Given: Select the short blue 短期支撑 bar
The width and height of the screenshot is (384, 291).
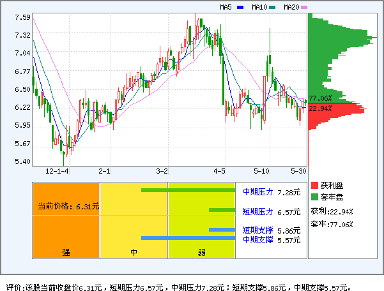Looking at the screenshot, I should (222, 230).
